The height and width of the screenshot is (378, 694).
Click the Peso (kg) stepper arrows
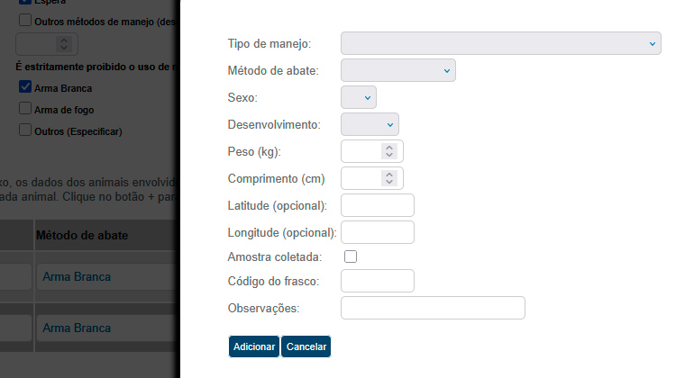click(388, 151)
